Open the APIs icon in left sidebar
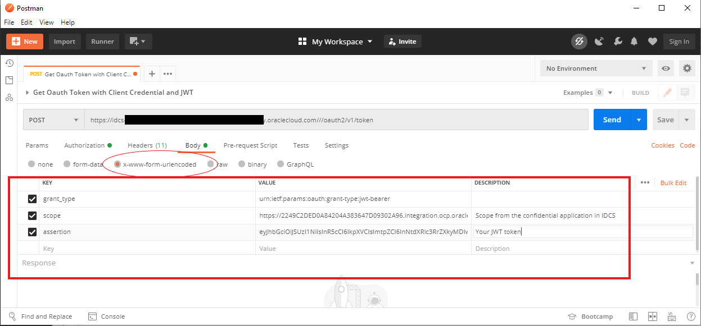The image size is (701, 326). (x=9, y=97)
